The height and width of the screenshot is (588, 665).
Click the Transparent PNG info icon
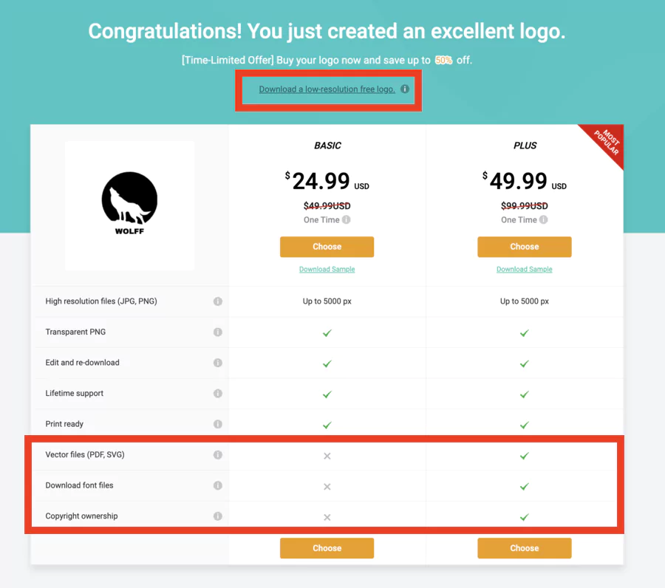[x=217, y=332]
